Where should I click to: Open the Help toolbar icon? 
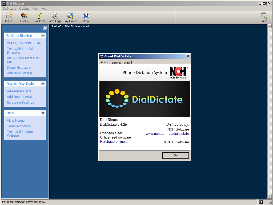tap(86, 18)
